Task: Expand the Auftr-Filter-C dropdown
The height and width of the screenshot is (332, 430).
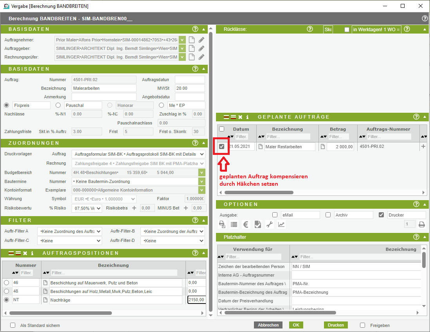Action: 98,241
